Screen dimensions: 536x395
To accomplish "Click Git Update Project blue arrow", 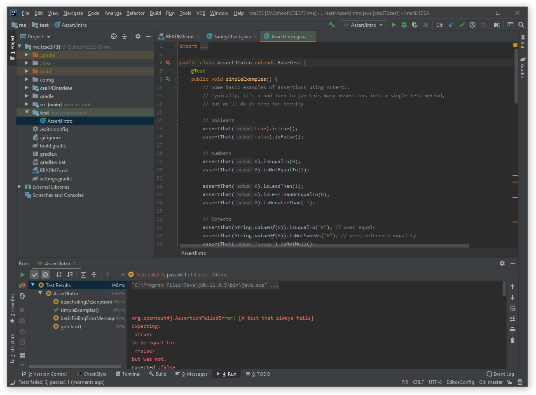I will 451,25.
